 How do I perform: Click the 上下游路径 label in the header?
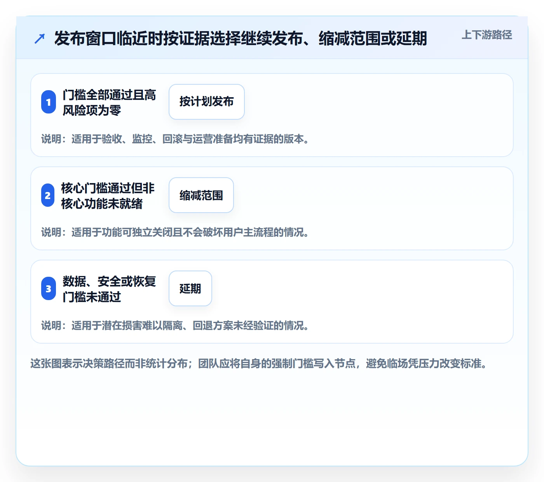click(x=486, y=35)
